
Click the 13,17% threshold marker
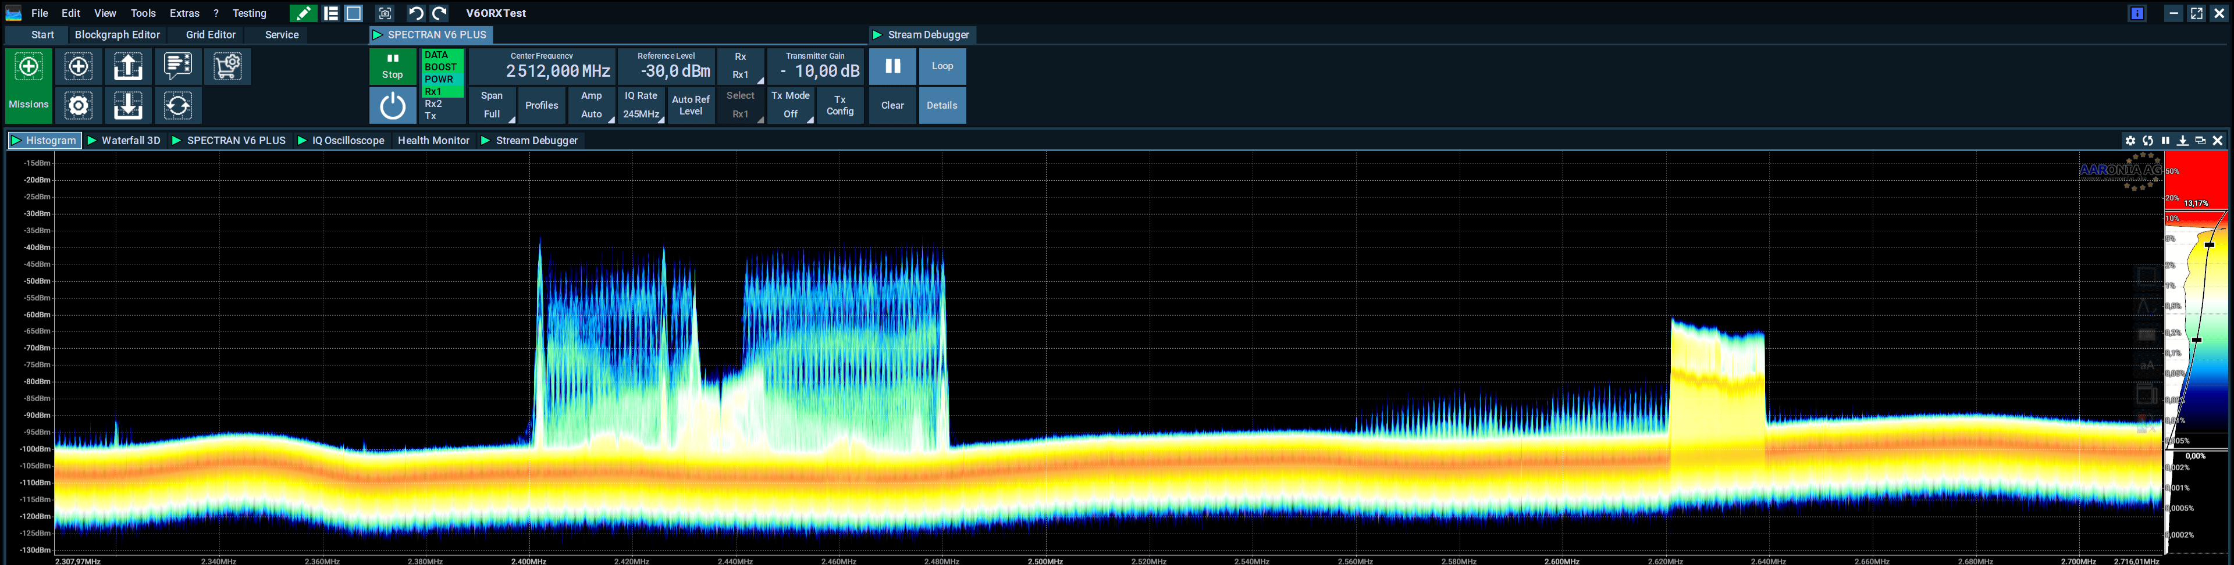coord(2197,203)
